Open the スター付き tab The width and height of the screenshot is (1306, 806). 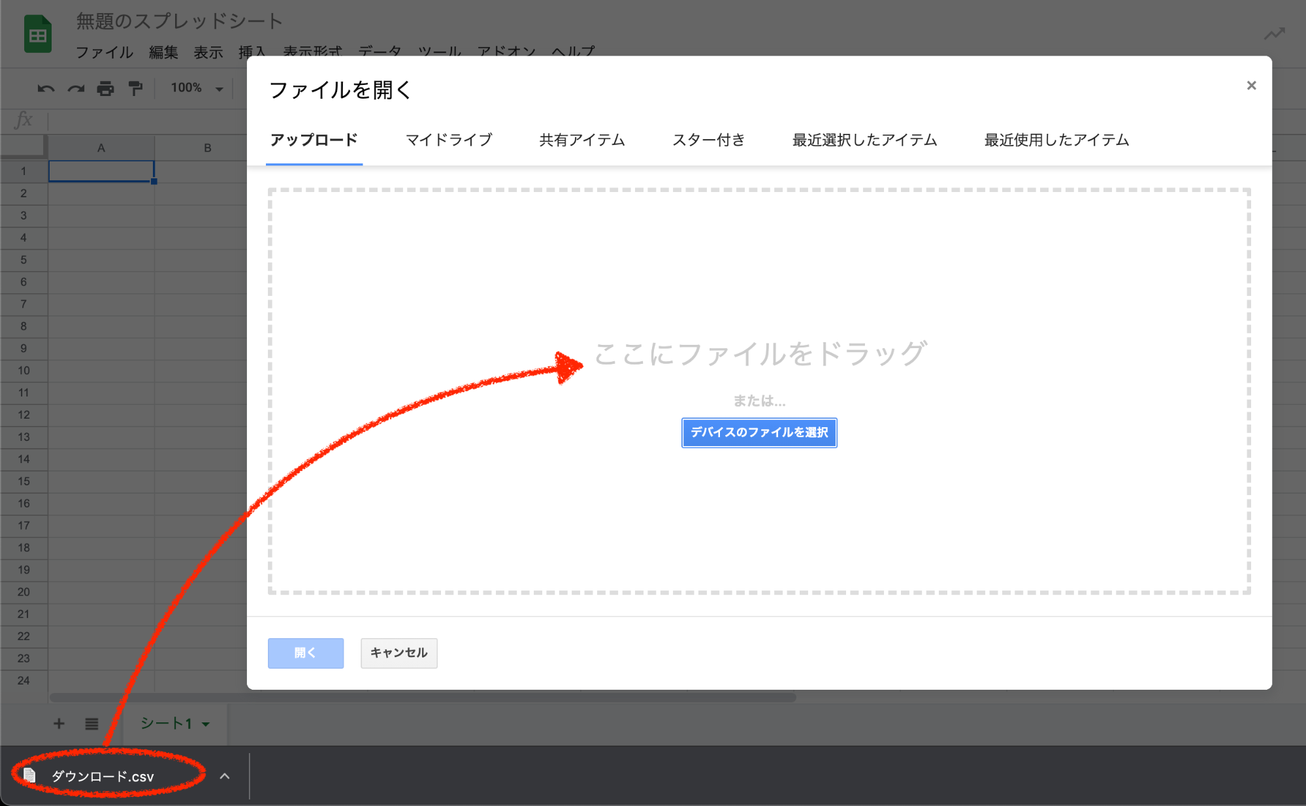708,140
